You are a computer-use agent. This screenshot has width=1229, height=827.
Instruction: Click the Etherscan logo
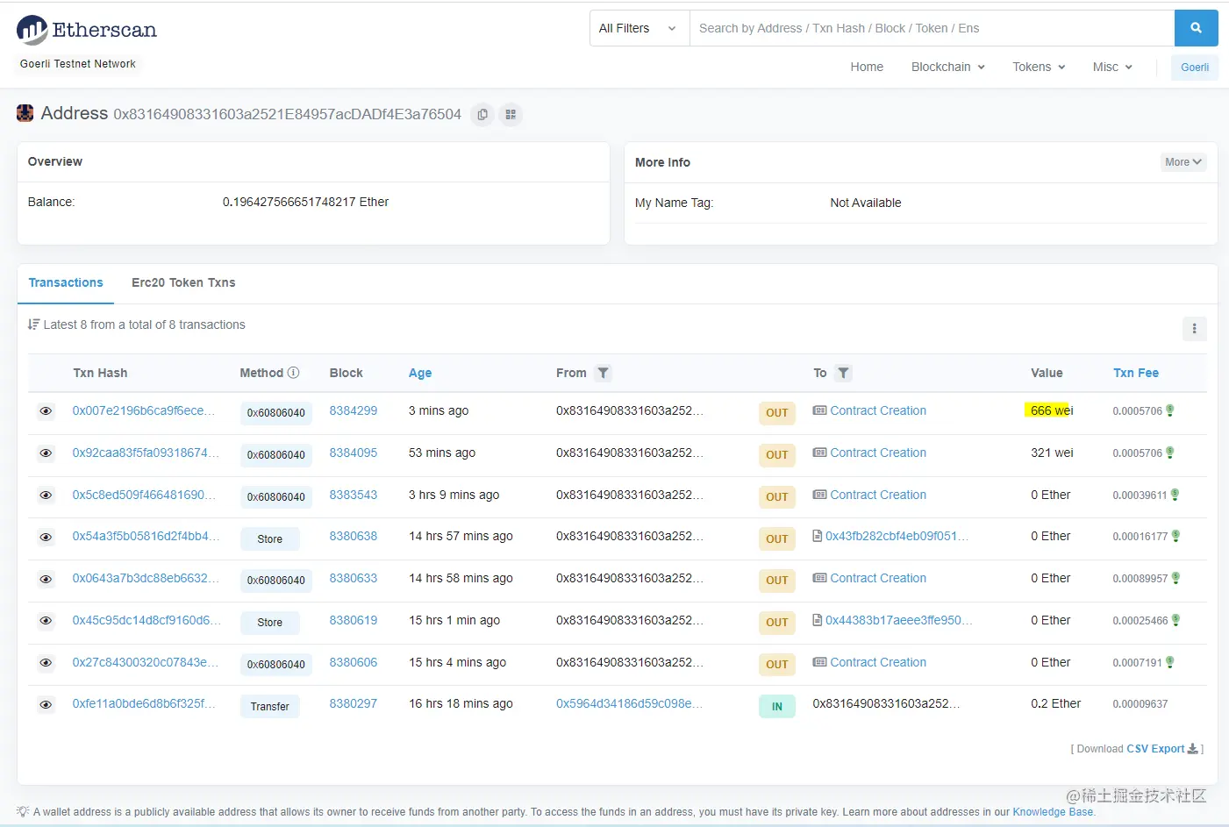pos(87,30)
